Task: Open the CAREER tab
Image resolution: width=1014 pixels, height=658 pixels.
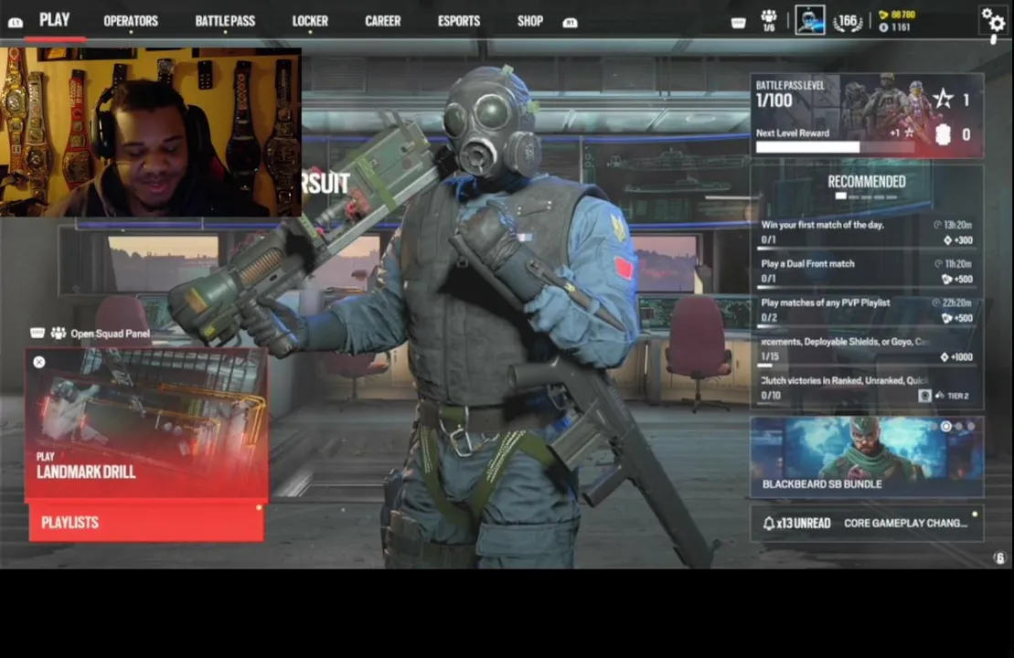Action: click(x=383, y=21)
